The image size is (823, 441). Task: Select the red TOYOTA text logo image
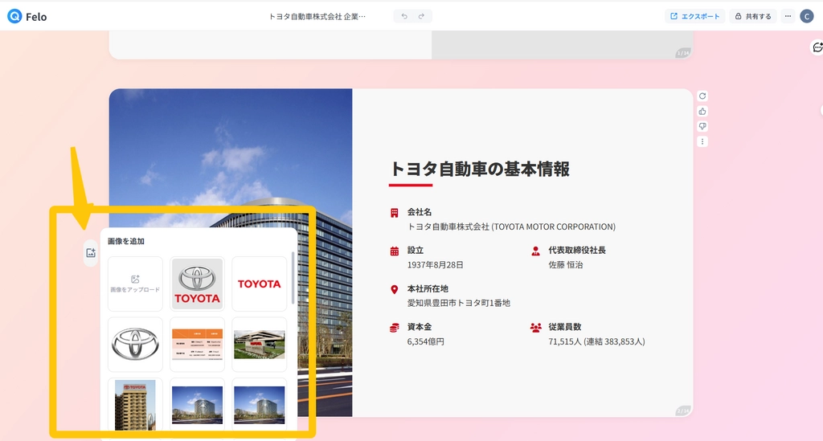click(x=259, y=284)
